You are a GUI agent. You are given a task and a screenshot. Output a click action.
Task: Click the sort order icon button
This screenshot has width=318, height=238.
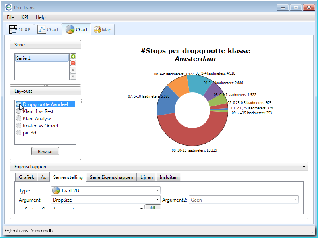point(153,208)
